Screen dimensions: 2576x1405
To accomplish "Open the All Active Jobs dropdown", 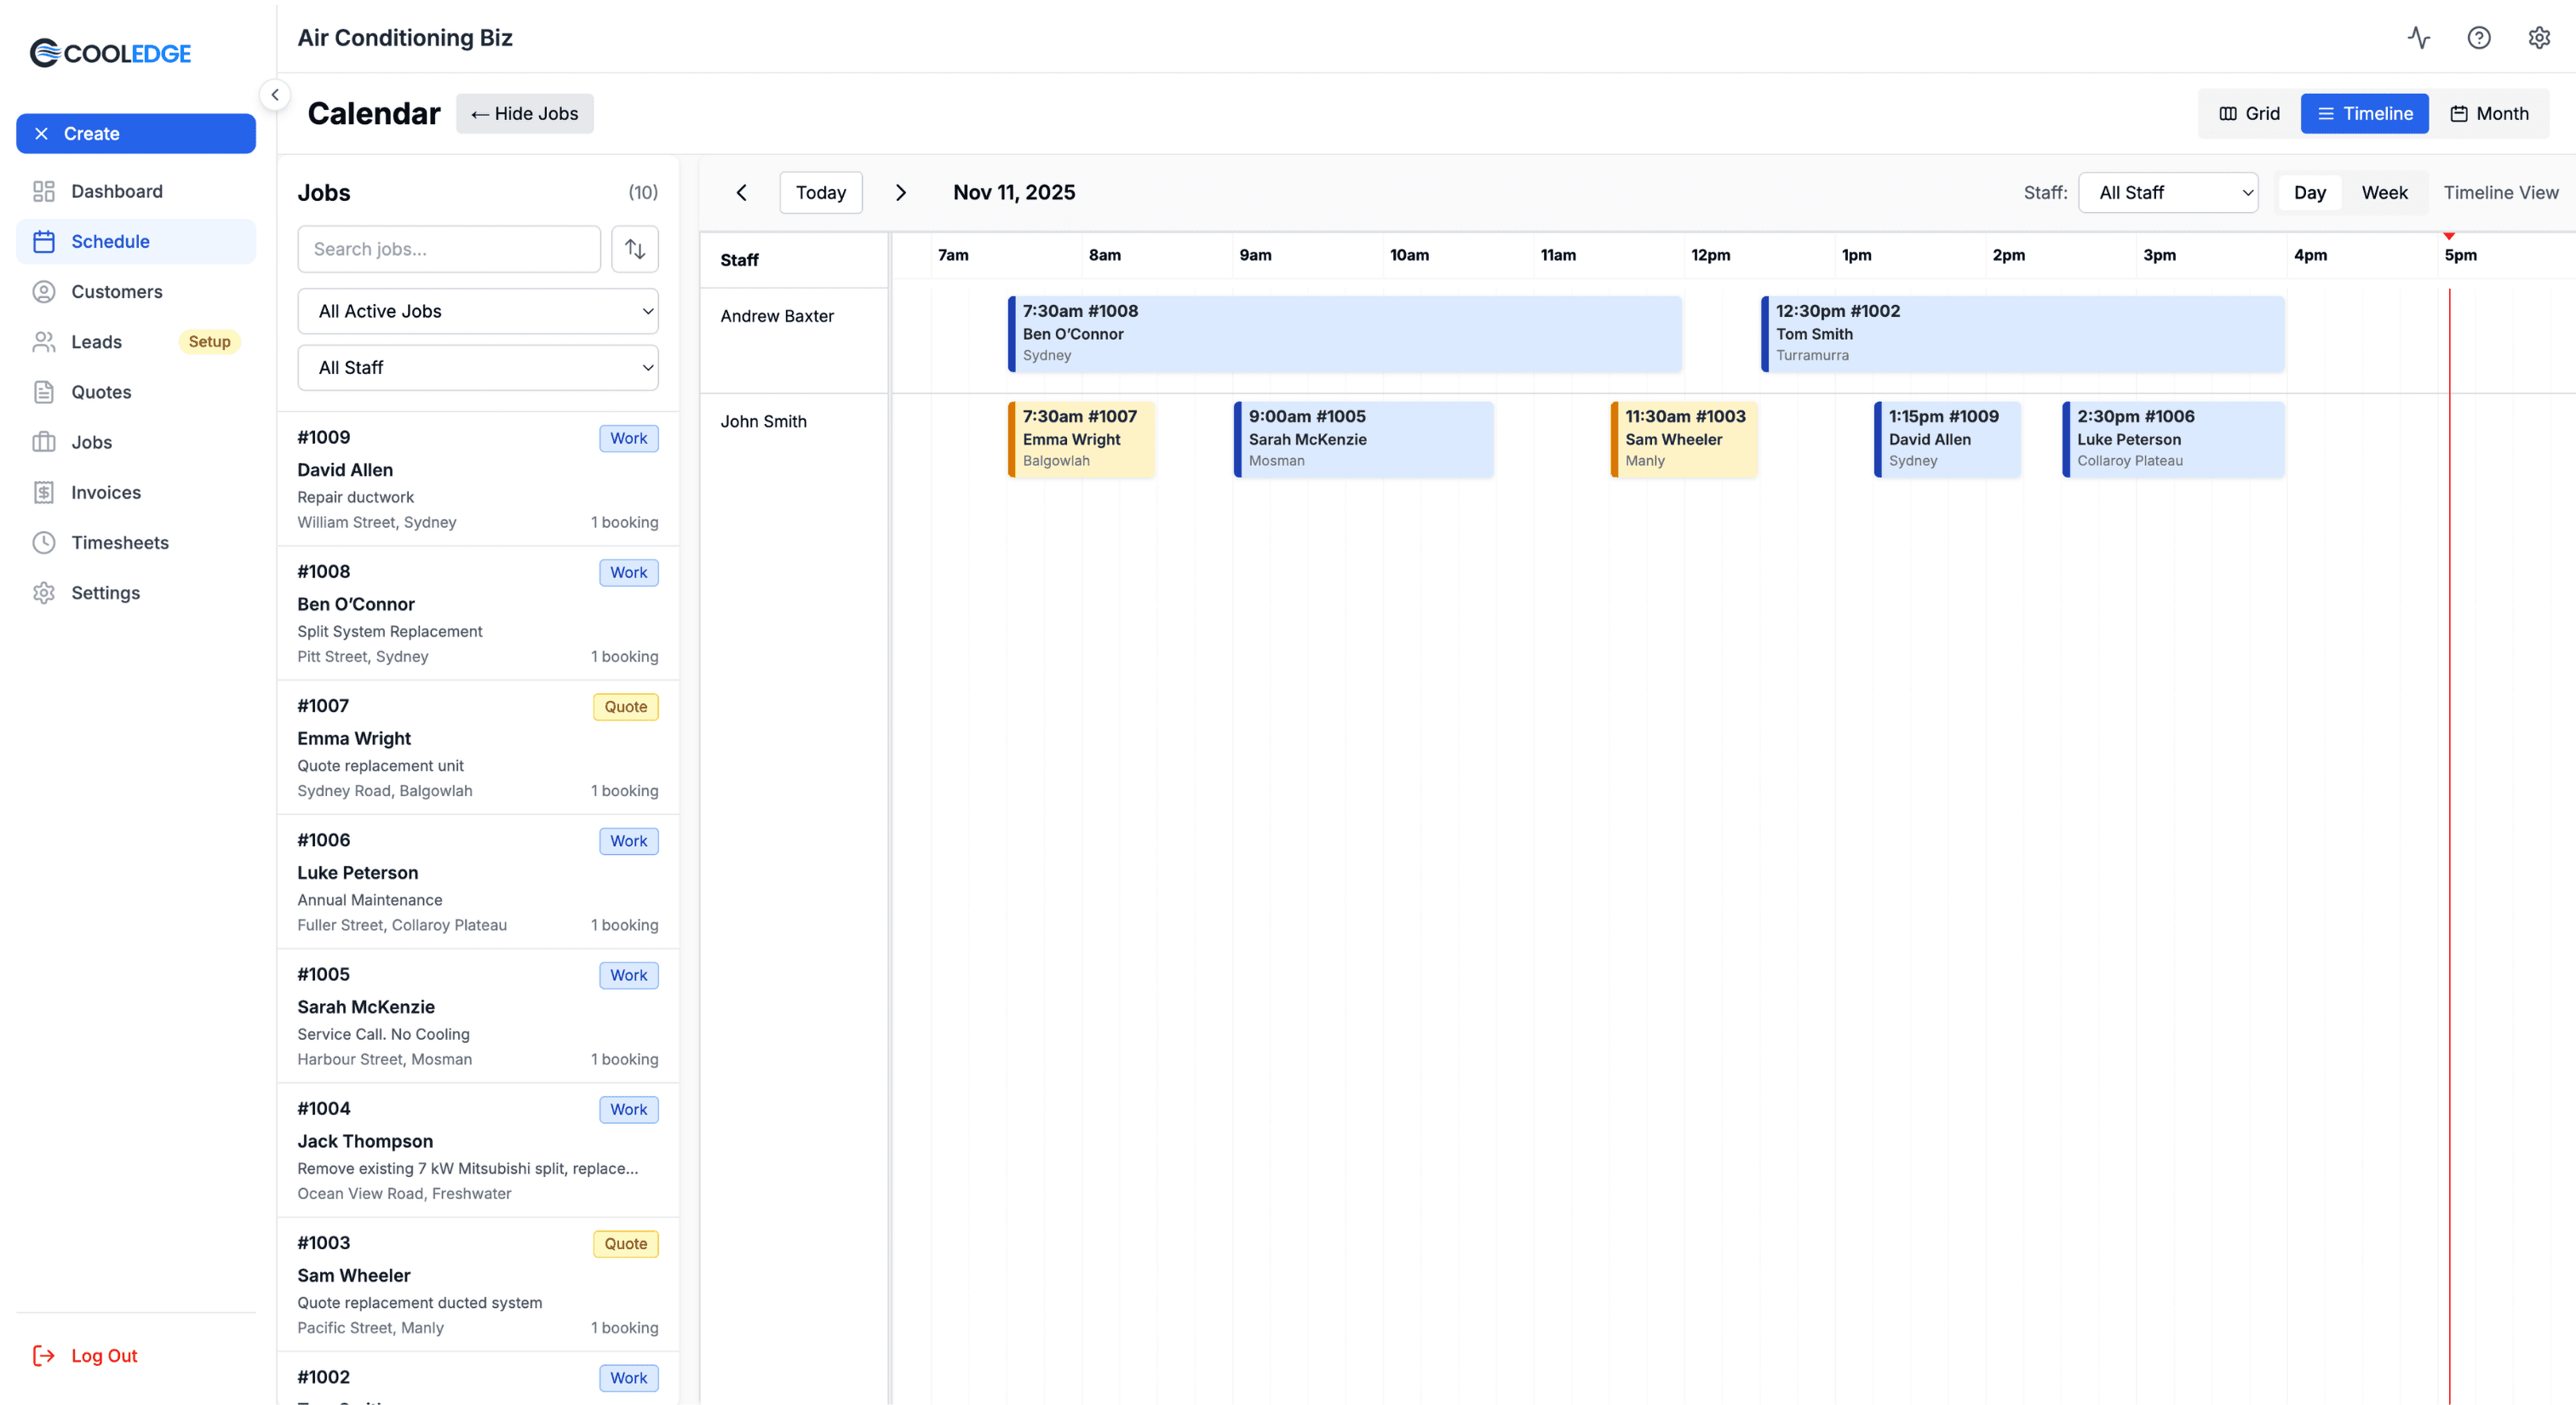I will coord(478,311).
